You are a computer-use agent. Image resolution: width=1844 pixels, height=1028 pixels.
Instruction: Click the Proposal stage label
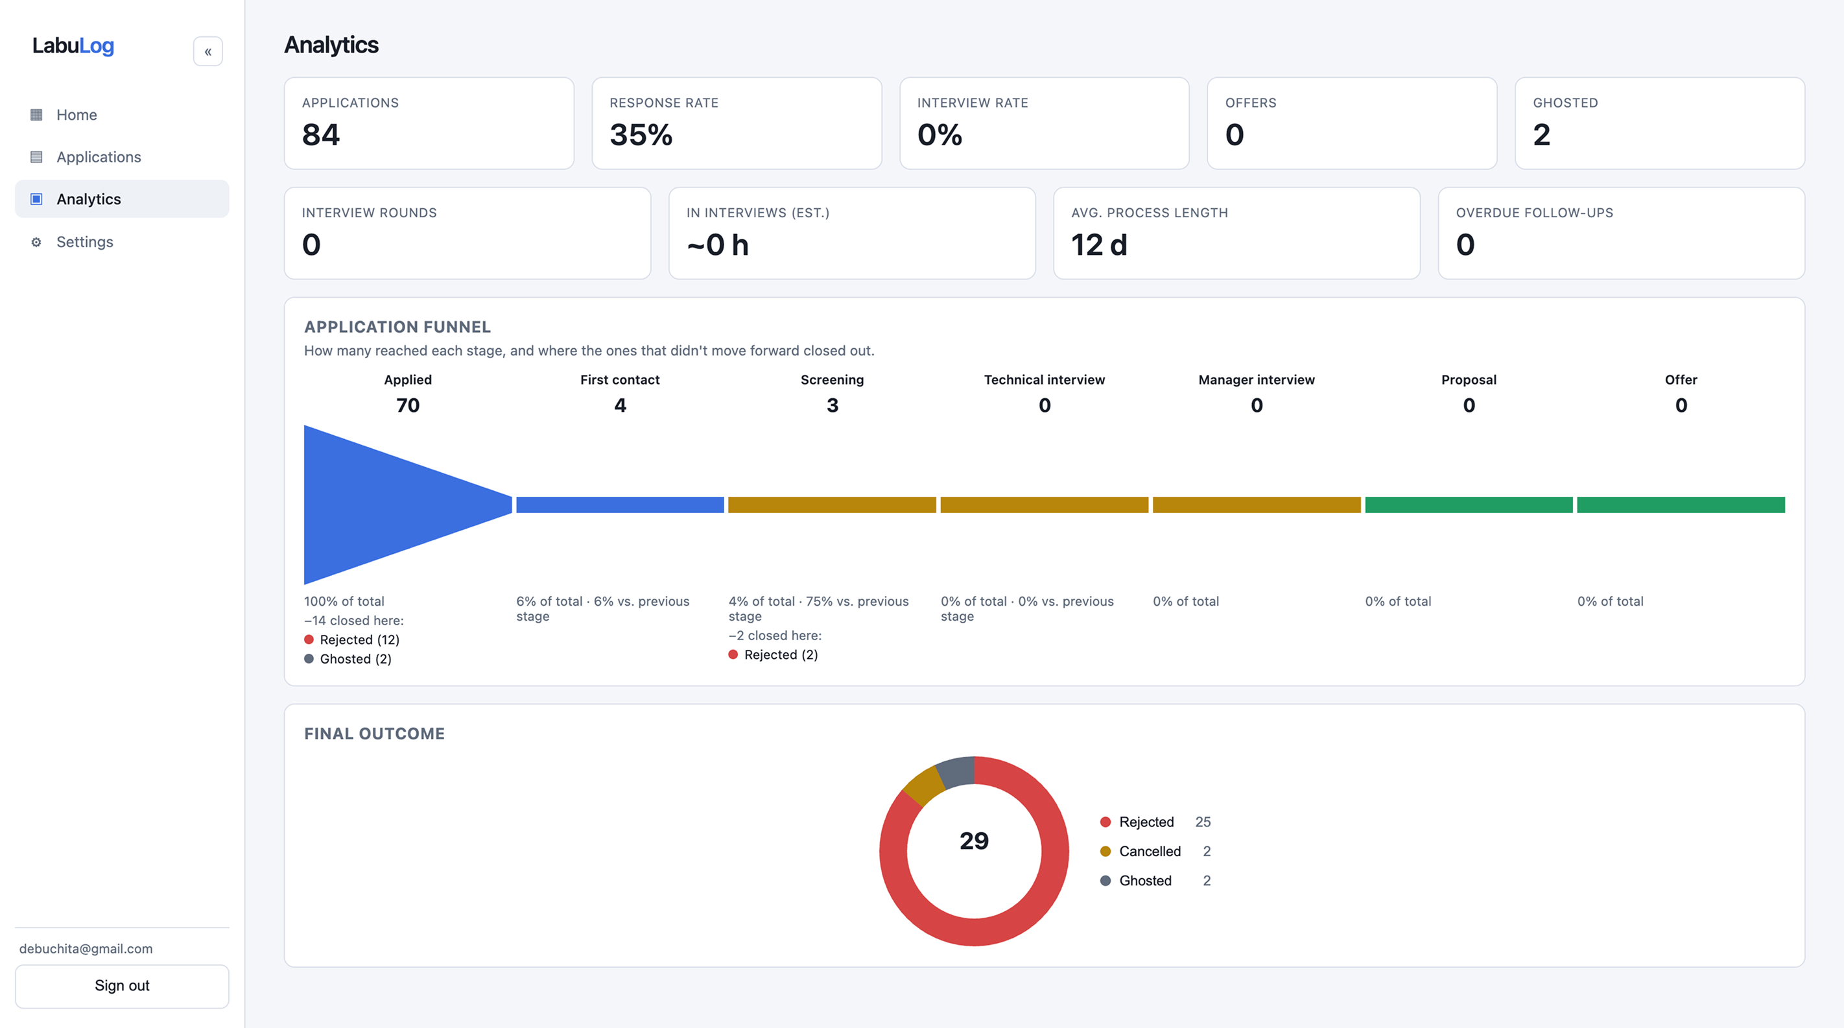click(1469, 379)
